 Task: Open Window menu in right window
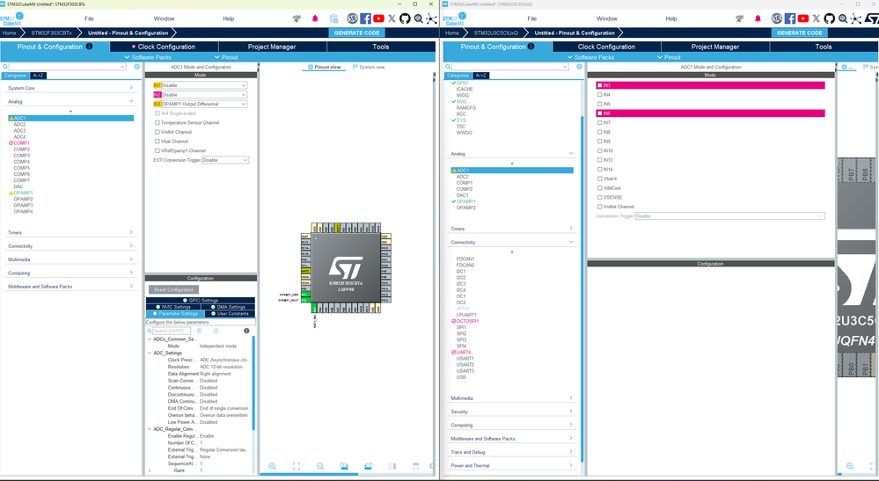click(x=606, y=18)
